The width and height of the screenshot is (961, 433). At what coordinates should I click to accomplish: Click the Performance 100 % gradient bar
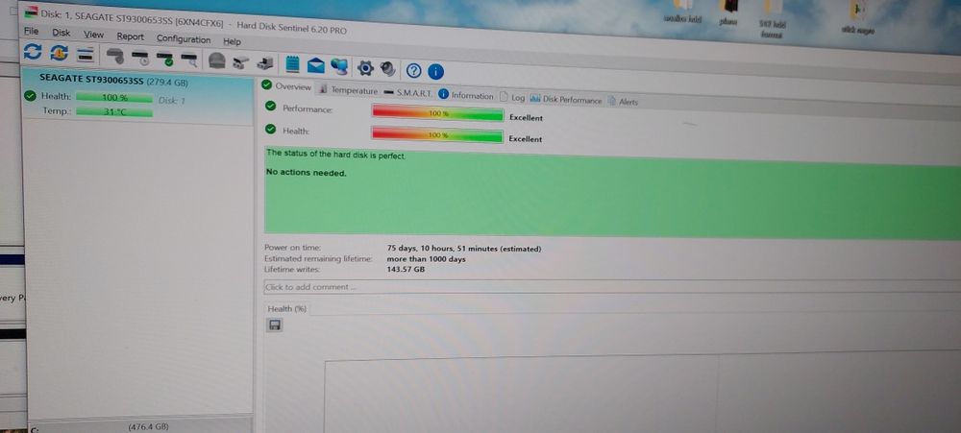click(437, 113)
